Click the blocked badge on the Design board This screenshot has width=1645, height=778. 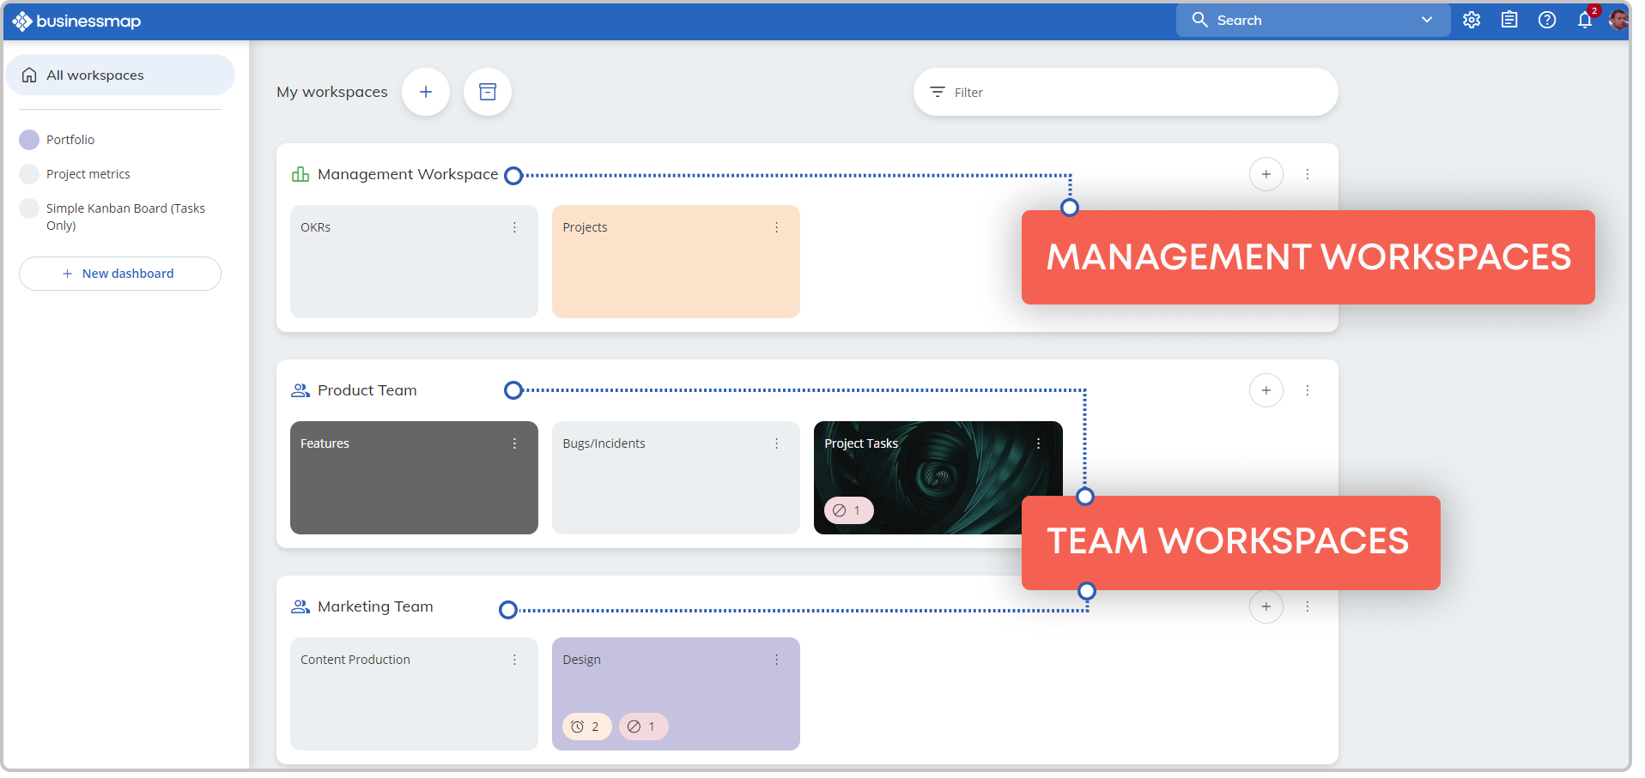click(642, 727)
